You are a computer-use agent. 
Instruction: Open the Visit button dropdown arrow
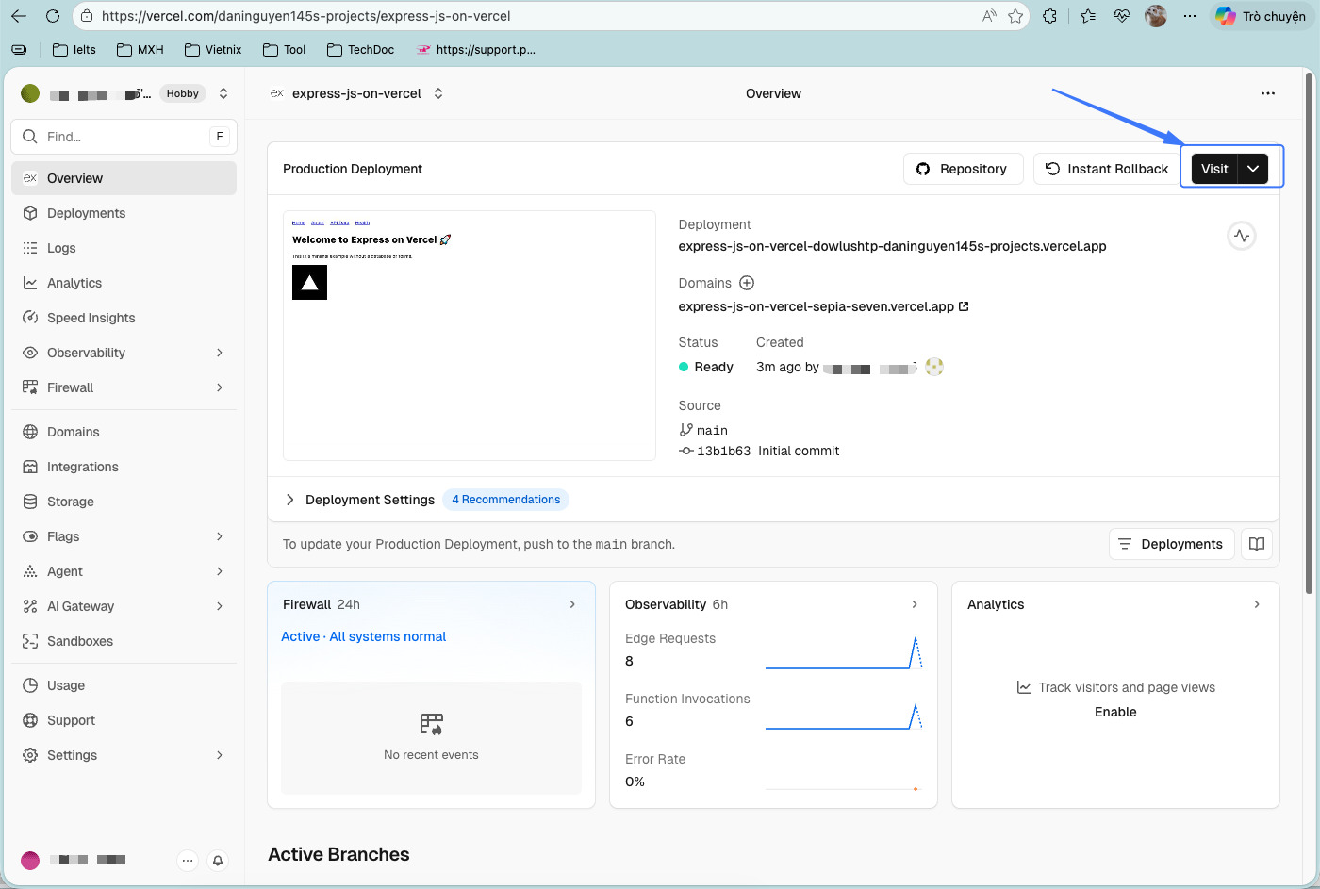coord(1253,169)
